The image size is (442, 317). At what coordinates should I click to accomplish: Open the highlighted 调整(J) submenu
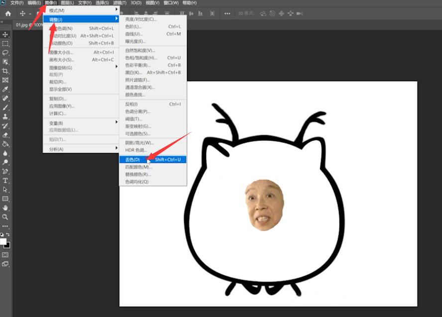click(x=81, y=19)
